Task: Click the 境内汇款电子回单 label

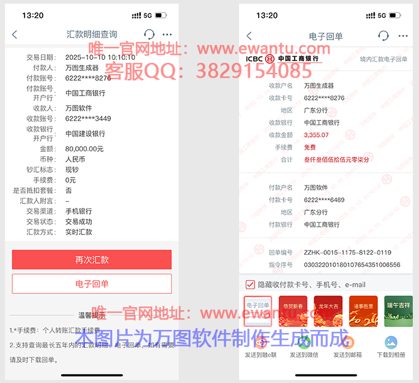Action: 383,59
